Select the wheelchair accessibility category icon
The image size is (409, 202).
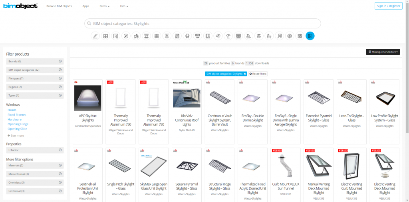248,36
